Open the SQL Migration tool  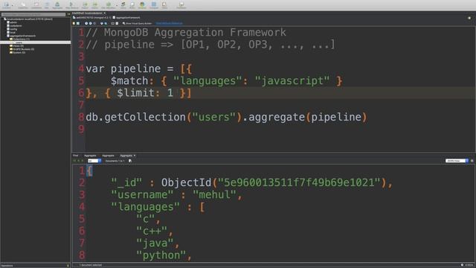point(109,4)
